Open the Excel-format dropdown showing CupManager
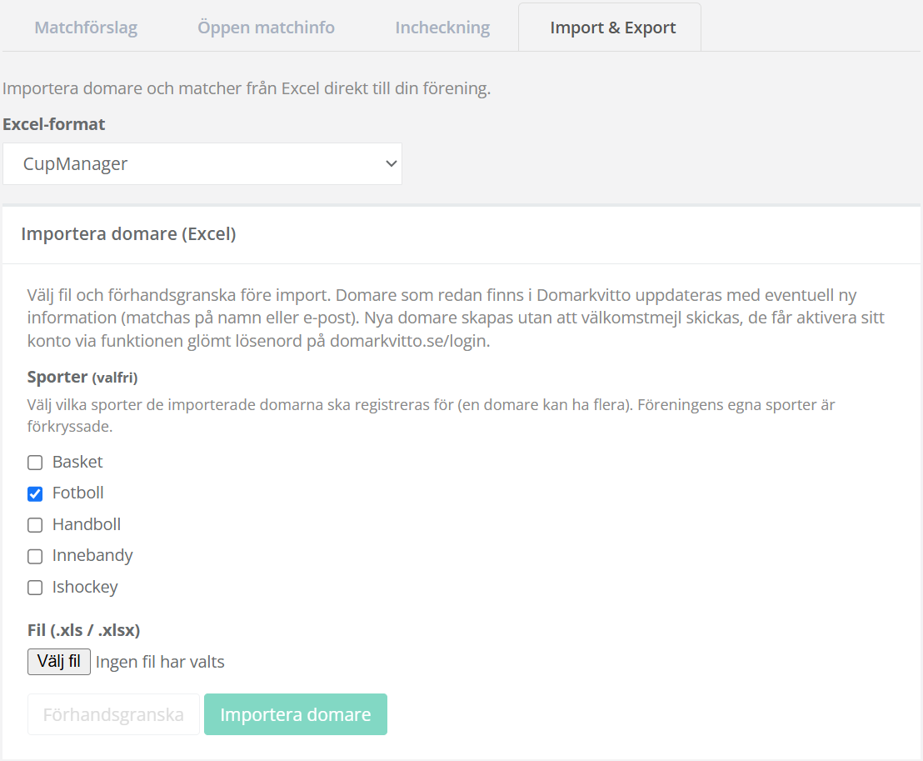This screenshot has height=761, width=923. (x=202, y=163)
